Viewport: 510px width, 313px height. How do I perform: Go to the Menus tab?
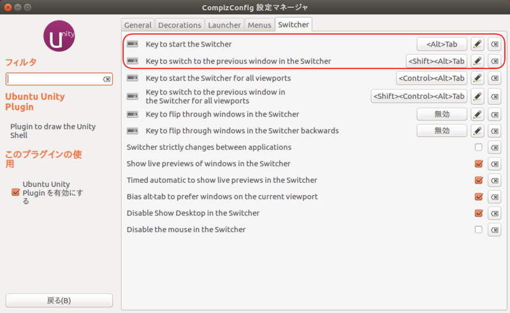(259, 25)
